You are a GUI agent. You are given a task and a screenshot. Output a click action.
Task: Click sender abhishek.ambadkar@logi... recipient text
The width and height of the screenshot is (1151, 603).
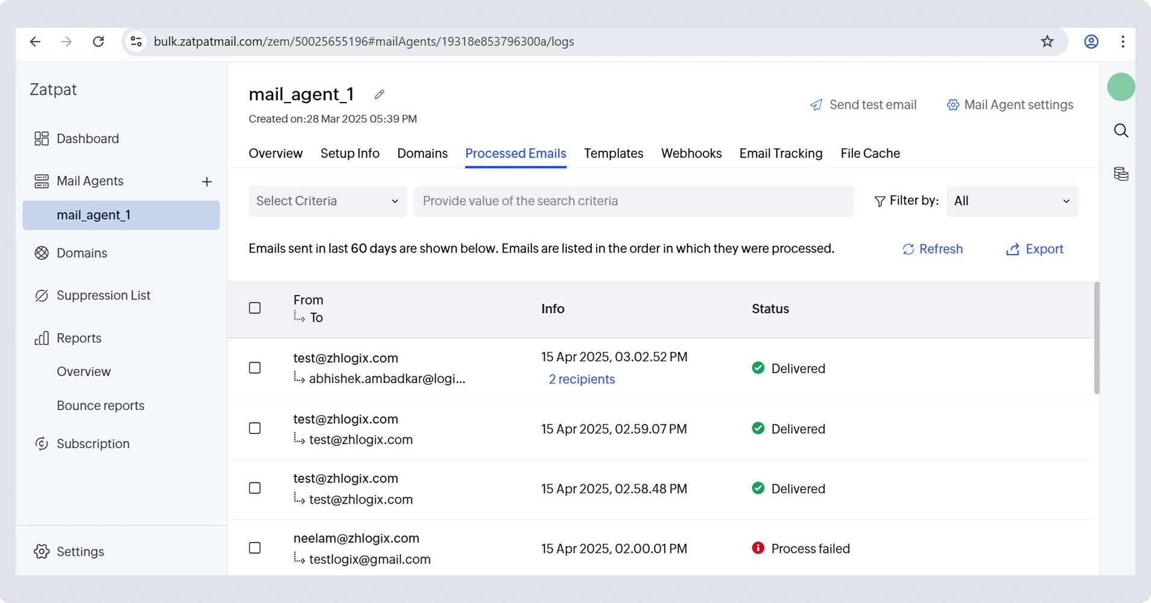click(x=387, y=379)
